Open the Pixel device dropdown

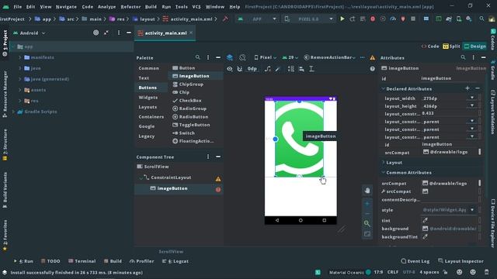coord(265,57)
